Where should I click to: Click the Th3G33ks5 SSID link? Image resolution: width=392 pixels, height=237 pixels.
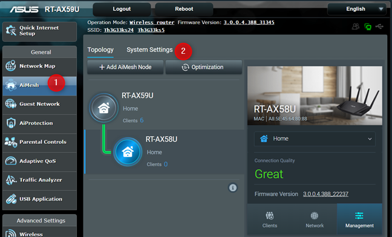coord(151,30)
